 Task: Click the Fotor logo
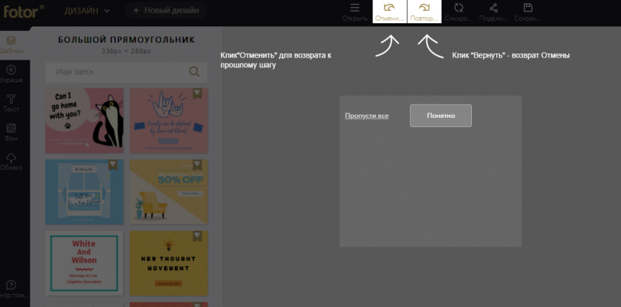point(23,12)
